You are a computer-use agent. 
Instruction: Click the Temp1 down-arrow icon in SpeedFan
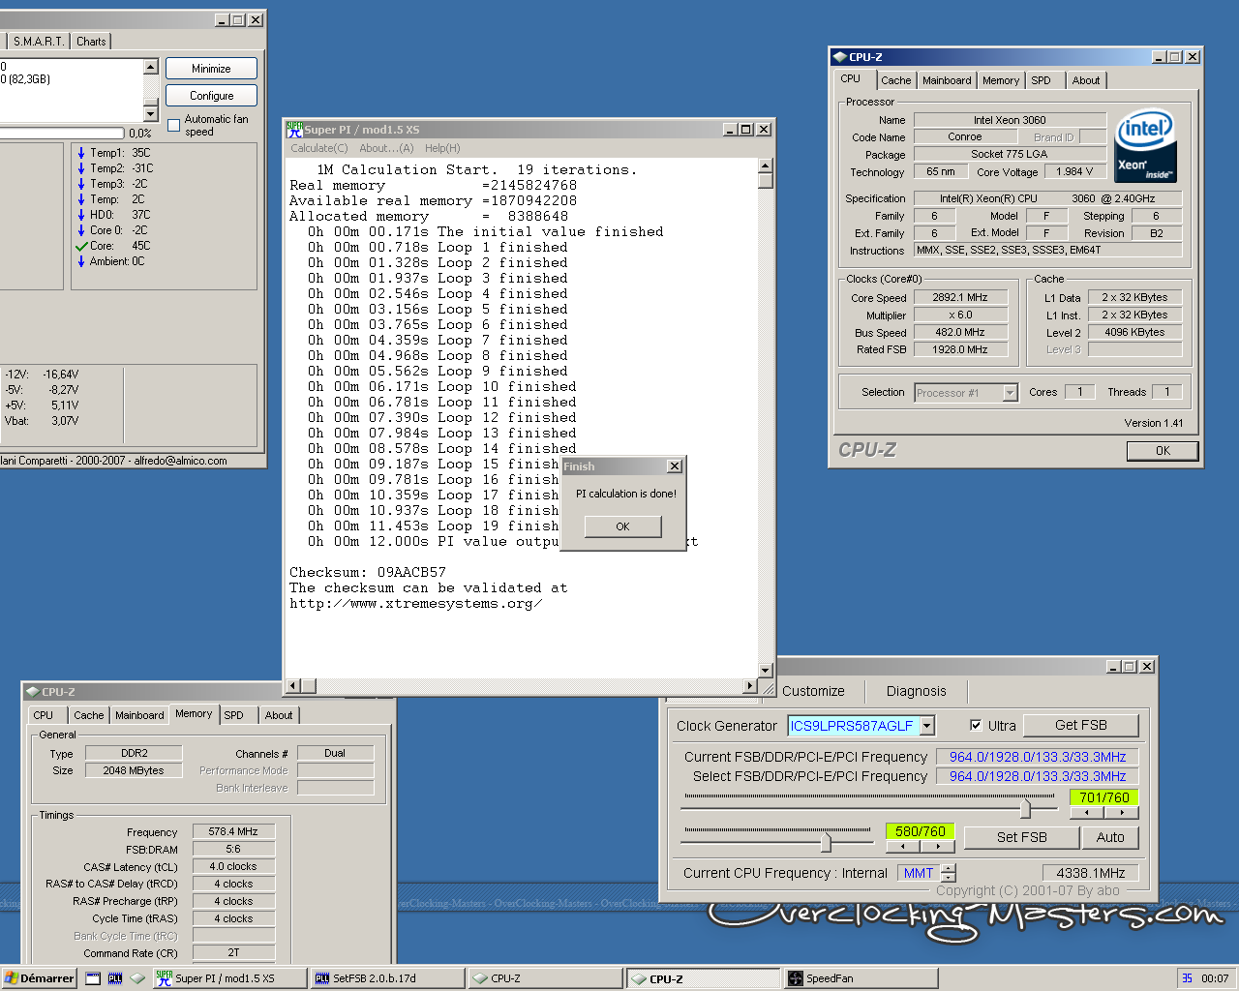[81, 153]
